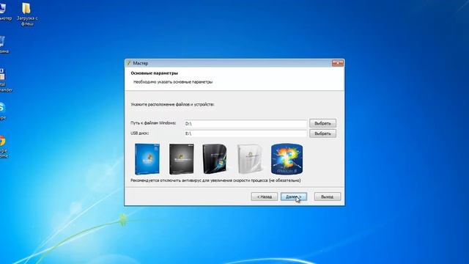
Task: Open the Загрузка с флеш desktop folder
Action: coord(26,14)
